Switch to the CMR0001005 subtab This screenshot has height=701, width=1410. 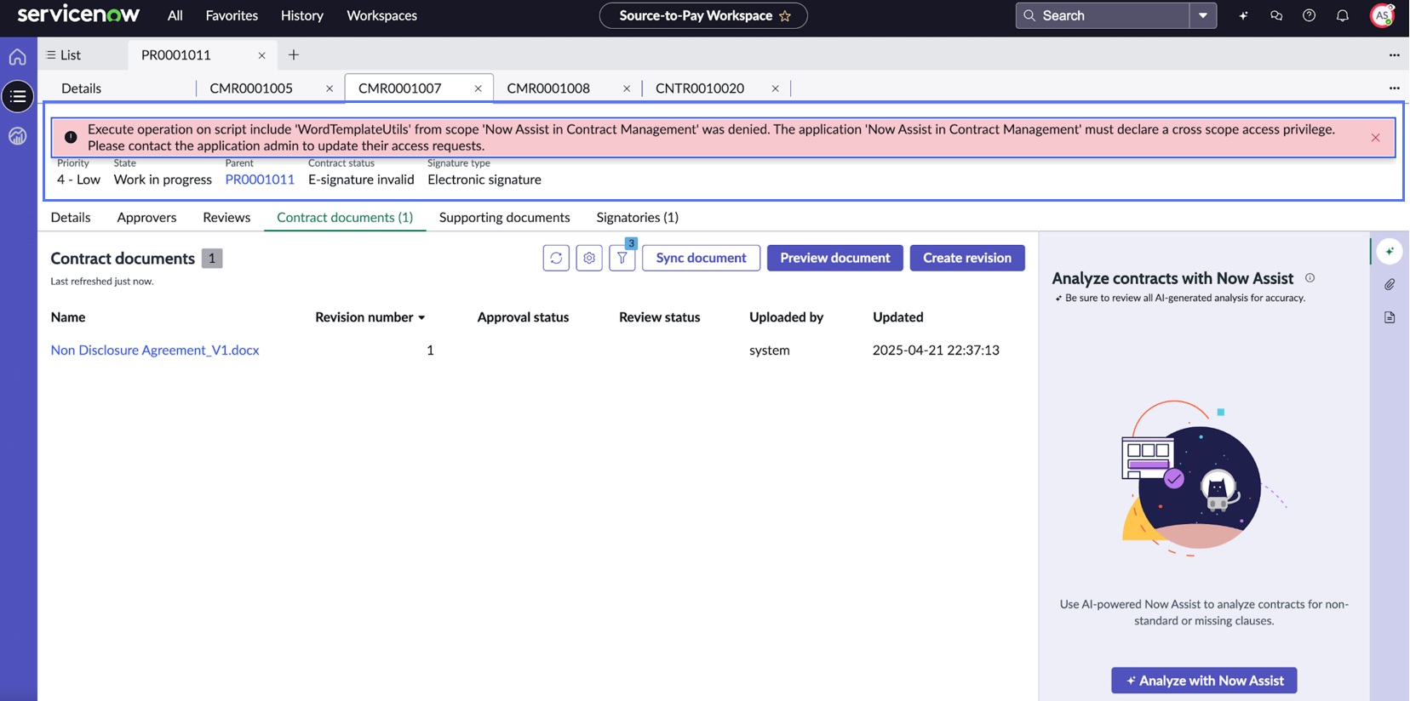251,88
